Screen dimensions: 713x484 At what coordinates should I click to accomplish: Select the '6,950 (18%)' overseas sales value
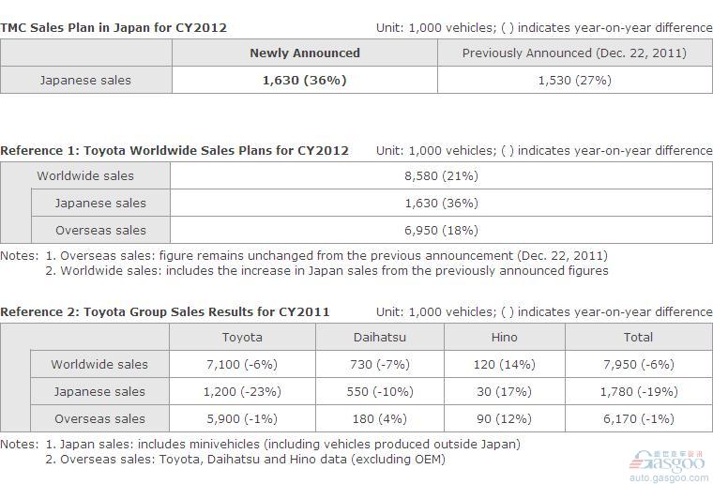click(441, 231)
